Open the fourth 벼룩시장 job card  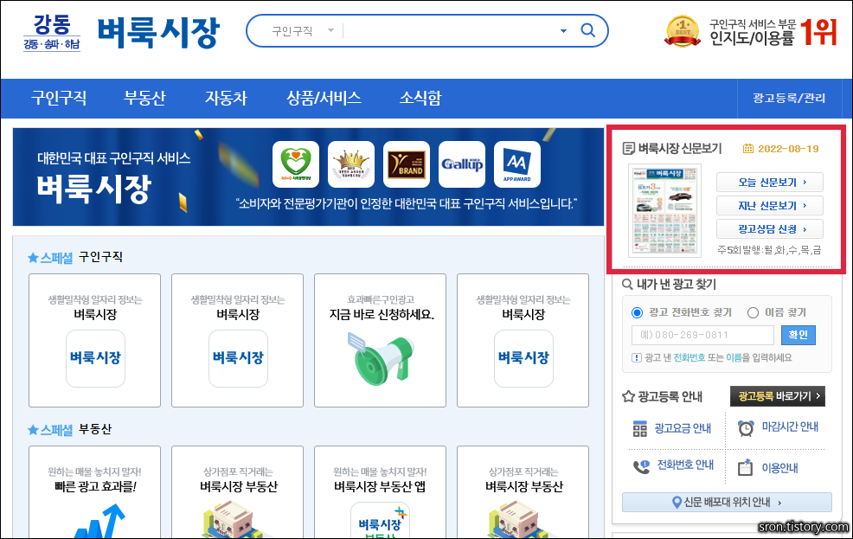[x=523, y=341]
